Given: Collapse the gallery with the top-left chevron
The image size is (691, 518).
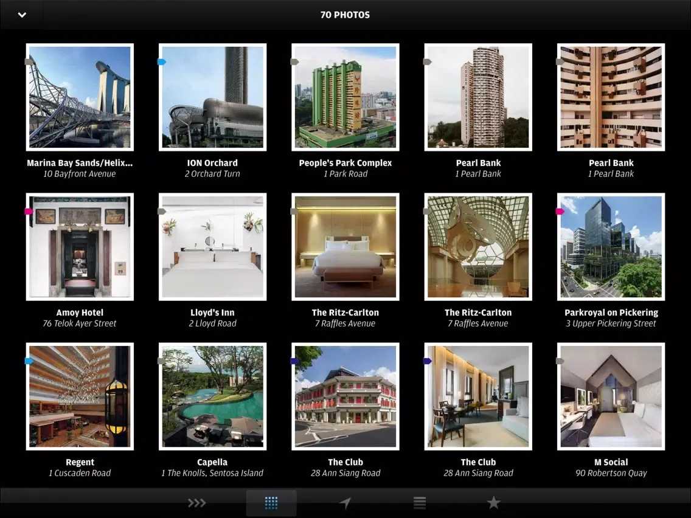Looking at the screenshot, I should pos(22,15).
